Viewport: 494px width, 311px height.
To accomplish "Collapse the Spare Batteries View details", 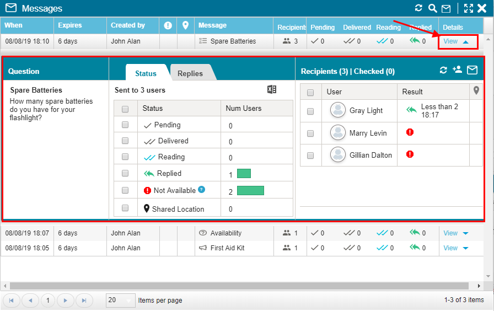I will coord(456,41).
